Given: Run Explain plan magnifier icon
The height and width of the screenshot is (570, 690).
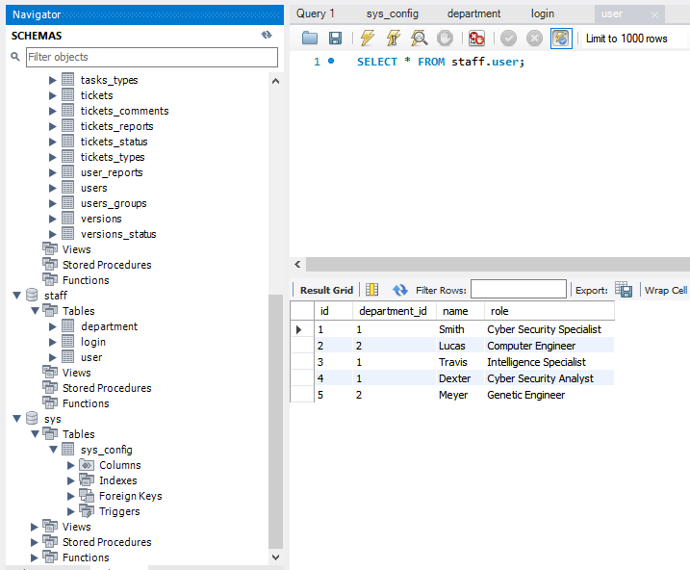Looking at the screenshot, I should (x=420, y=39).
